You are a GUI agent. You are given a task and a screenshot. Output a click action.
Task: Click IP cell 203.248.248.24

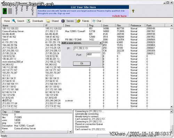click(x=53, y=100)
